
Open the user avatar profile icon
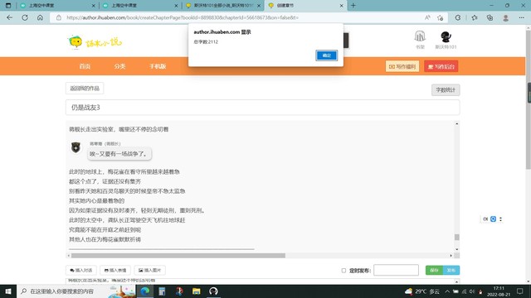446,36
